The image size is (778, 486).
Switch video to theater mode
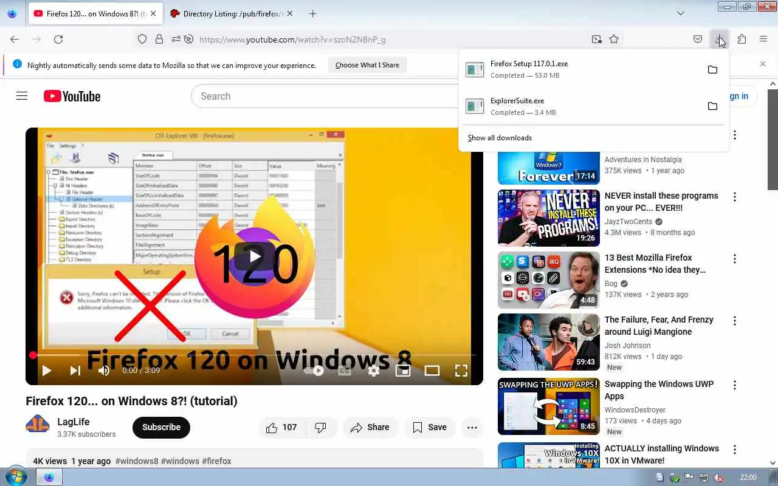[x=432, y=370]
